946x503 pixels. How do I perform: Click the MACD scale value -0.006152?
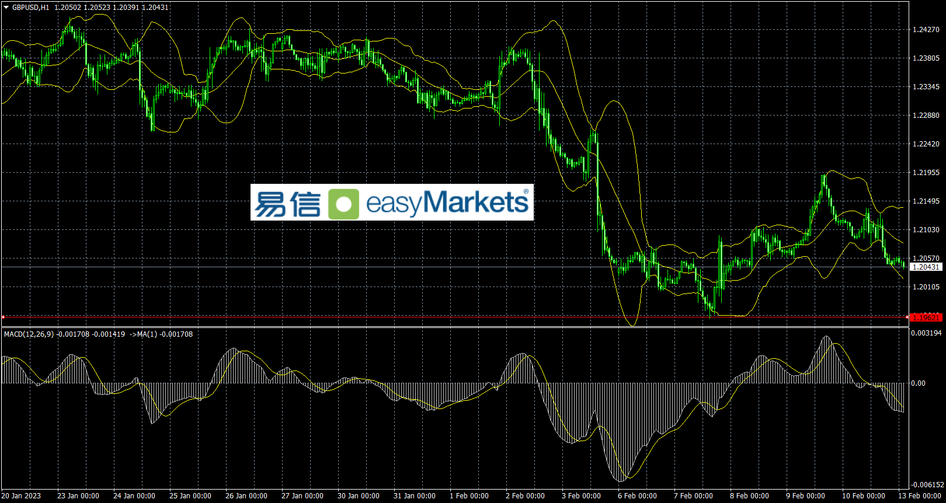[x=927, y=484]
